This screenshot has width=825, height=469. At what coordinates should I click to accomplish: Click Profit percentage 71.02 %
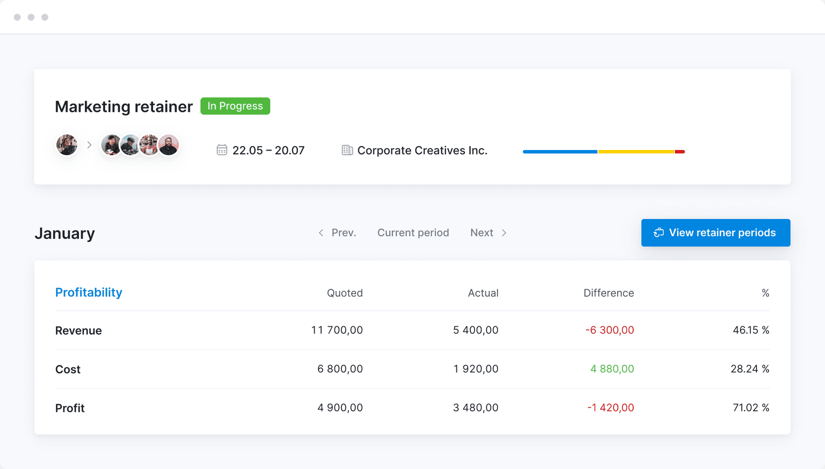tap(751, 407)
